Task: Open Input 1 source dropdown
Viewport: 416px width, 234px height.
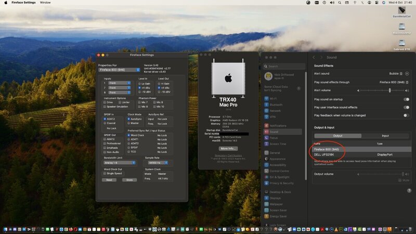Action: tap(120, 83)
